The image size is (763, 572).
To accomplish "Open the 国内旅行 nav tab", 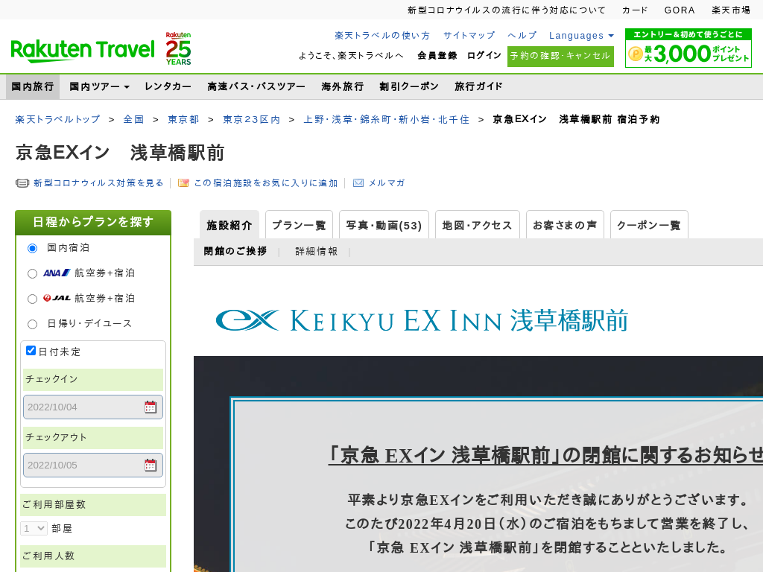I will click(33, 86).
